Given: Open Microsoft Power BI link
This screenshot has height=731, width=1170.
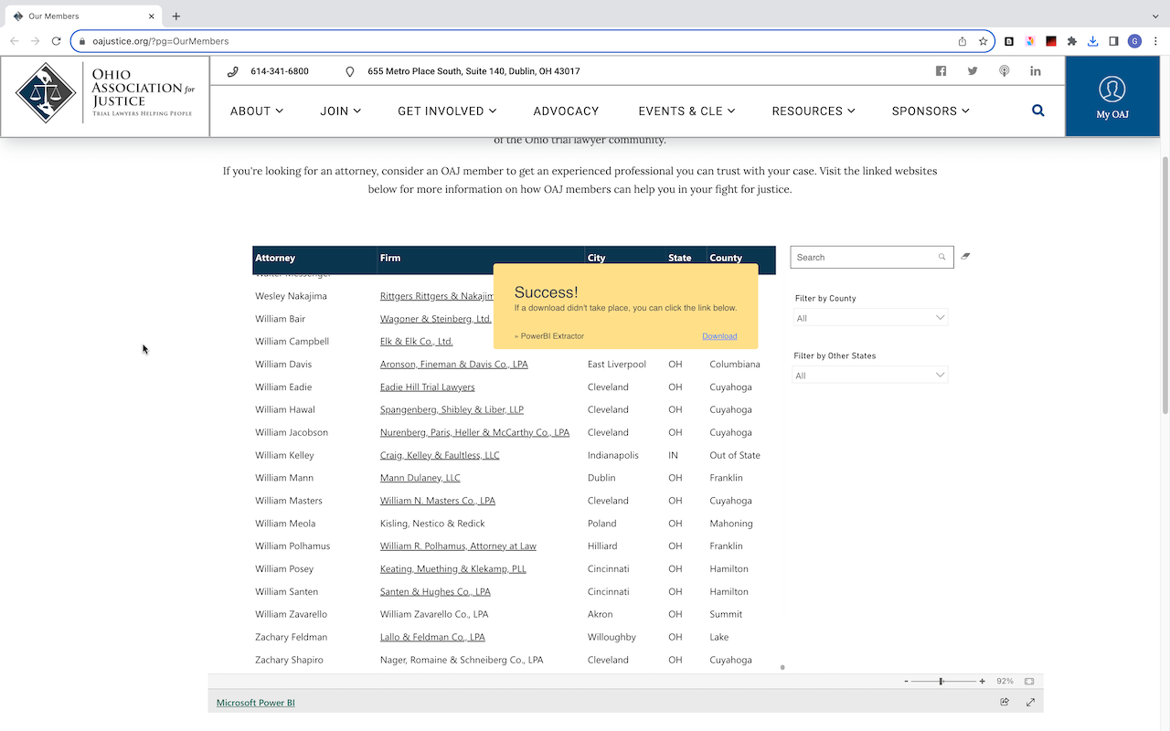Looking at the screenshot, I should 255,703.
